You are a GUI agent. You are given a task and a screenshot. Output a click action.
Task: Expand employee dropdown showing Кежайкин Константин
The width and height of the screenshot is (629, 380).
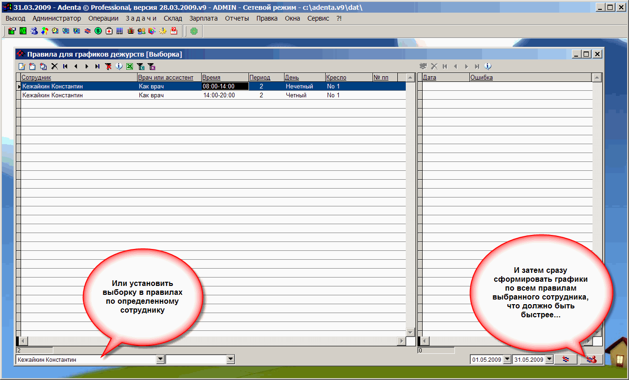(160, 359)
